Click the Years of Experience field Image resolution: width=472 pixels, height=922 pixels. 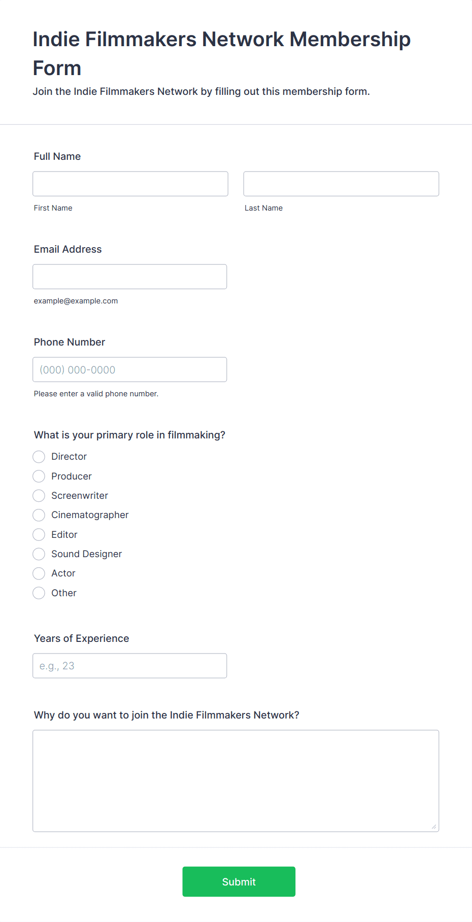click(x=130, y=666)
